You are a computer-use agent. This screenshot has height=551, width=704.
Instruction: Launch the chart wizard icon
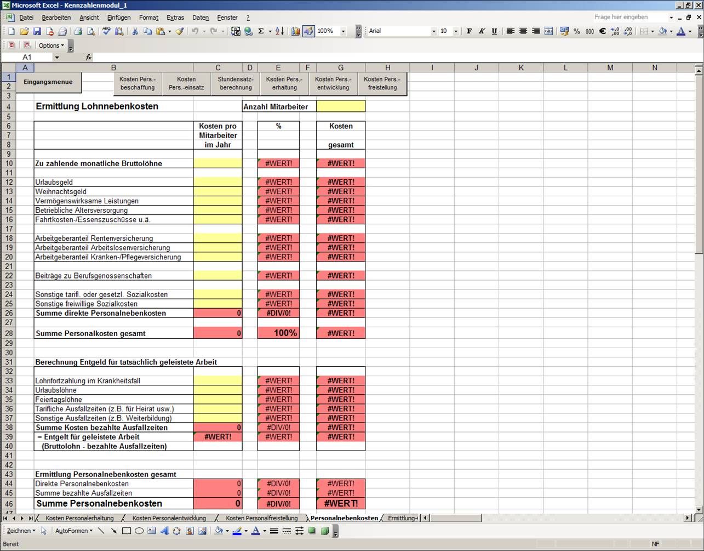296,31
